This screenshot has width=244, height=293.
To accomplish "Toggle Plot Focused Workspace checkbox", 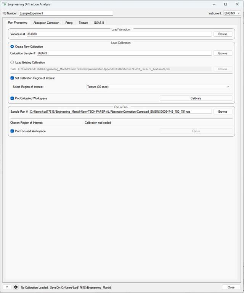I will [x=12, y=131].
